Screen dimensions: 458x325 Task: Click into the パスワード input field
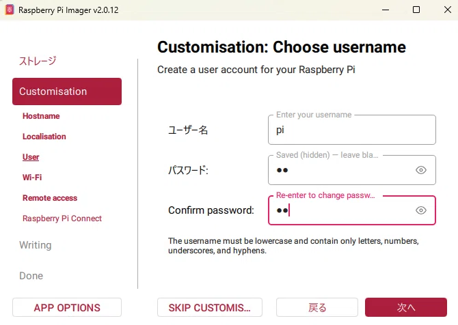click(x=342, y=170)
